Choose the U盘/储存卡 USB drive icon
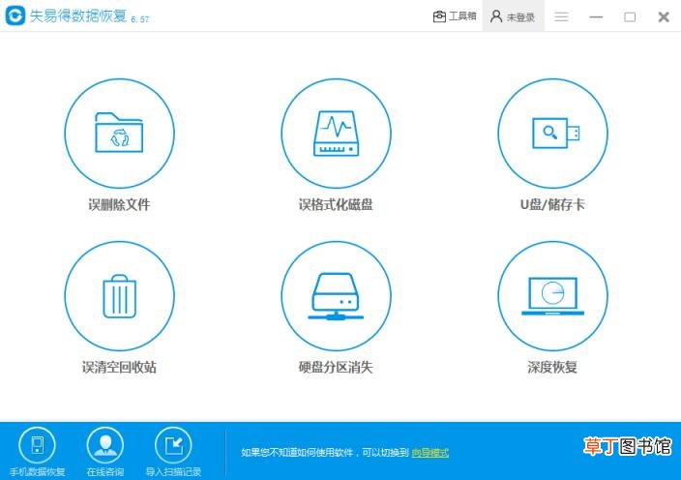This screenshot has width=681, height=480. [x=552, y=133]
